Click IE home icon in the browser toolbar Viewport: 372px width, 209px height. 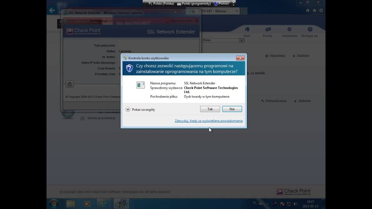(x=308, y=10)
